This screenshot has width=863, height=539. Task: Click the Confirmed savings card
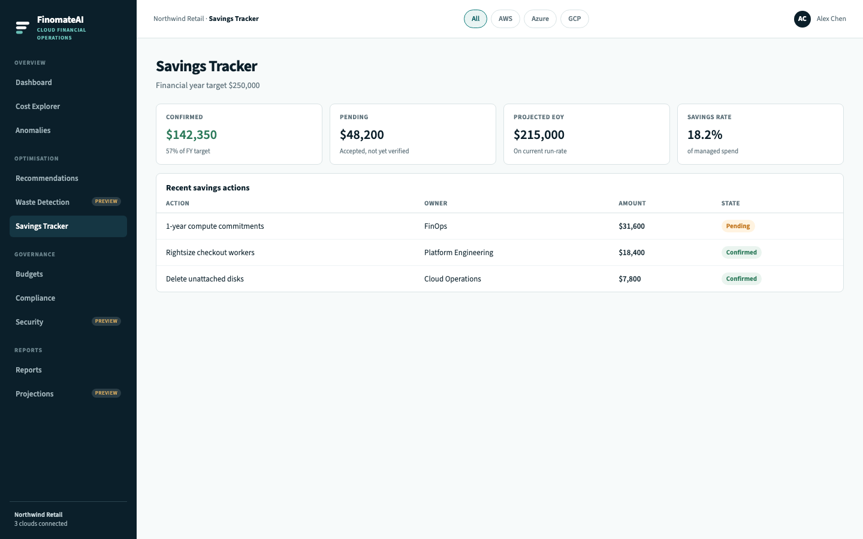point(239,134)
